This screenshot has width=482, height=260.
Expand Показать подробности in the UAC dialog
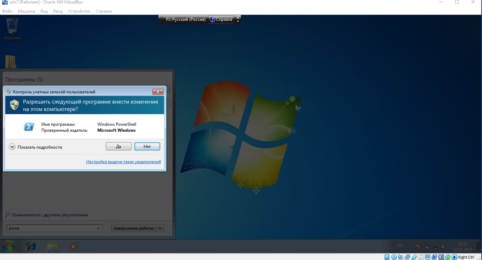click(x=36, y=147)
